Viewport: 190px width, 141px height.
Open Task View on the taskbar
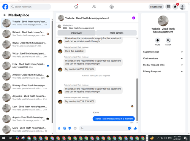11,138
